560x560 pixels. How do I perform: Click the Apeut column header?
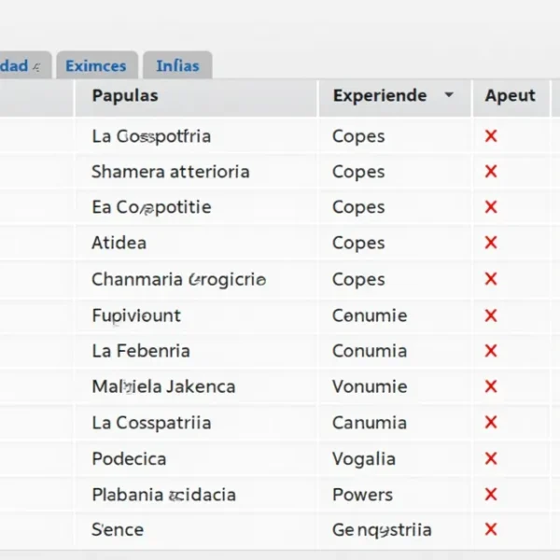point(510,95)
